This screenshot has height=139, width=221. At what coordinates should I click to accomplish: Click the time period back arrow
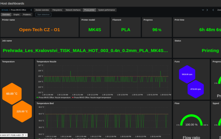pyautogui.click(x=213, y=10)
